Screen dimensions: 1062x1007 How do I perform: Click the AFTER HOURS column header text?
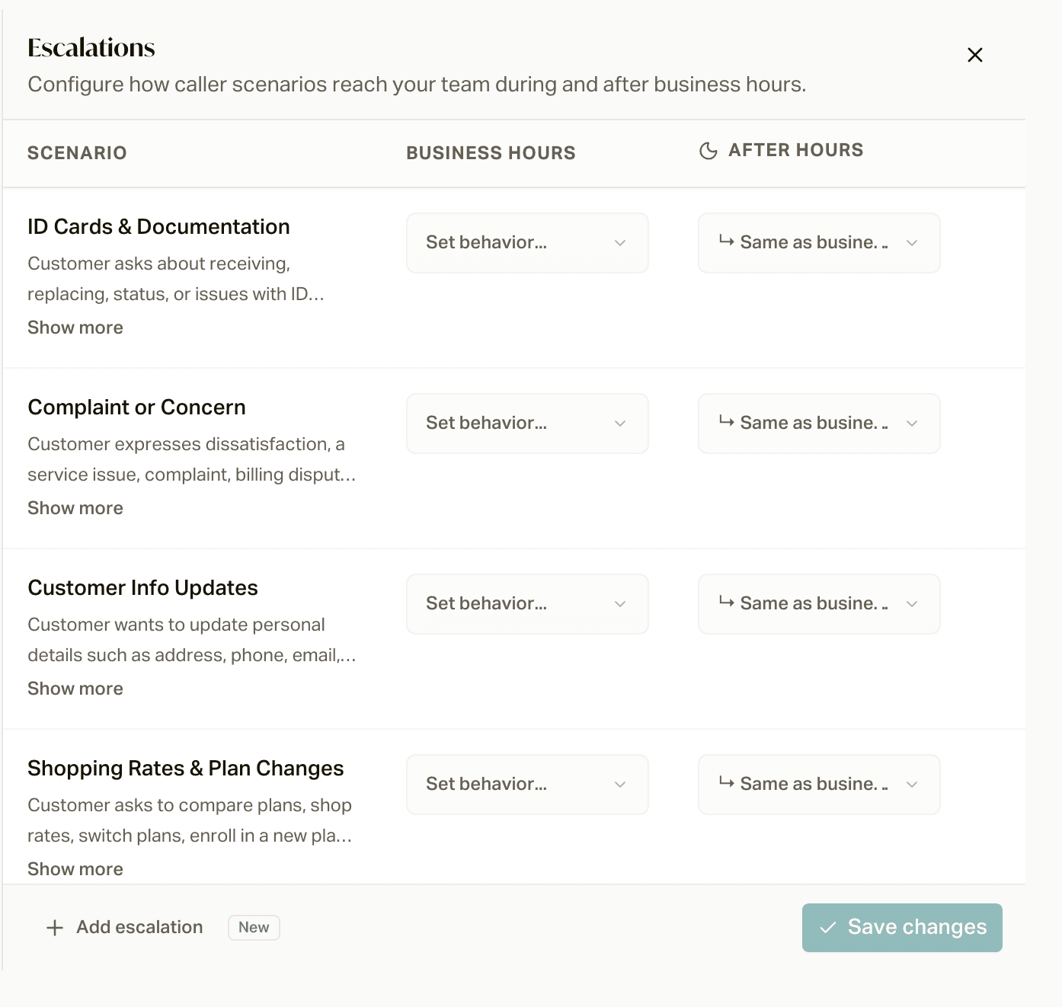point(795,150)
